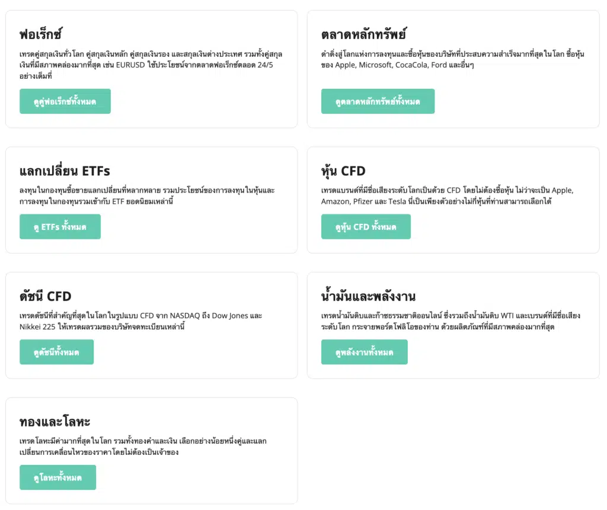
Task: Click the ดูดัชนีทั้งหมด button
Action: (x=56, y=352)
